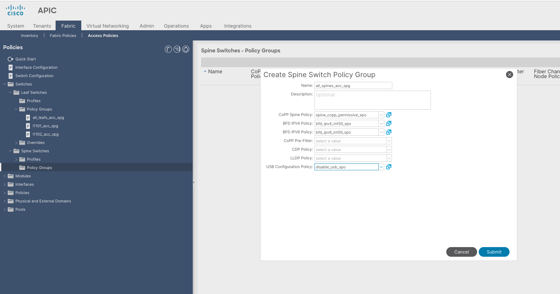Open the Virtual Networking tab
Screen dimensions: 560x294
tap(108, 26)
